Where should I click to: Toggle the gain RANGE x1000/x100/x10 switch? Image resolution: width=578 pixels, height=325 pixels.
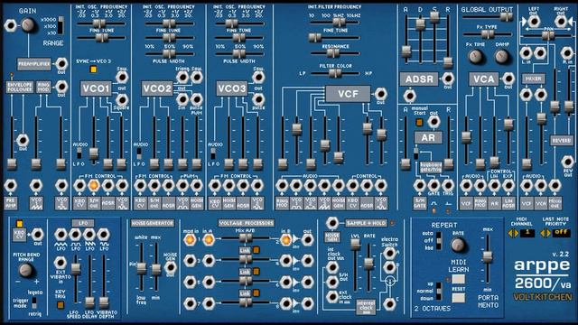point(61,25)
